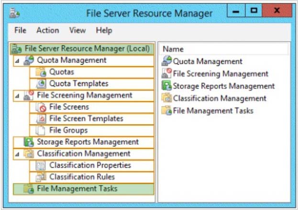
Task: Click the Classification Rules node icon
Action: click(41, 177)
